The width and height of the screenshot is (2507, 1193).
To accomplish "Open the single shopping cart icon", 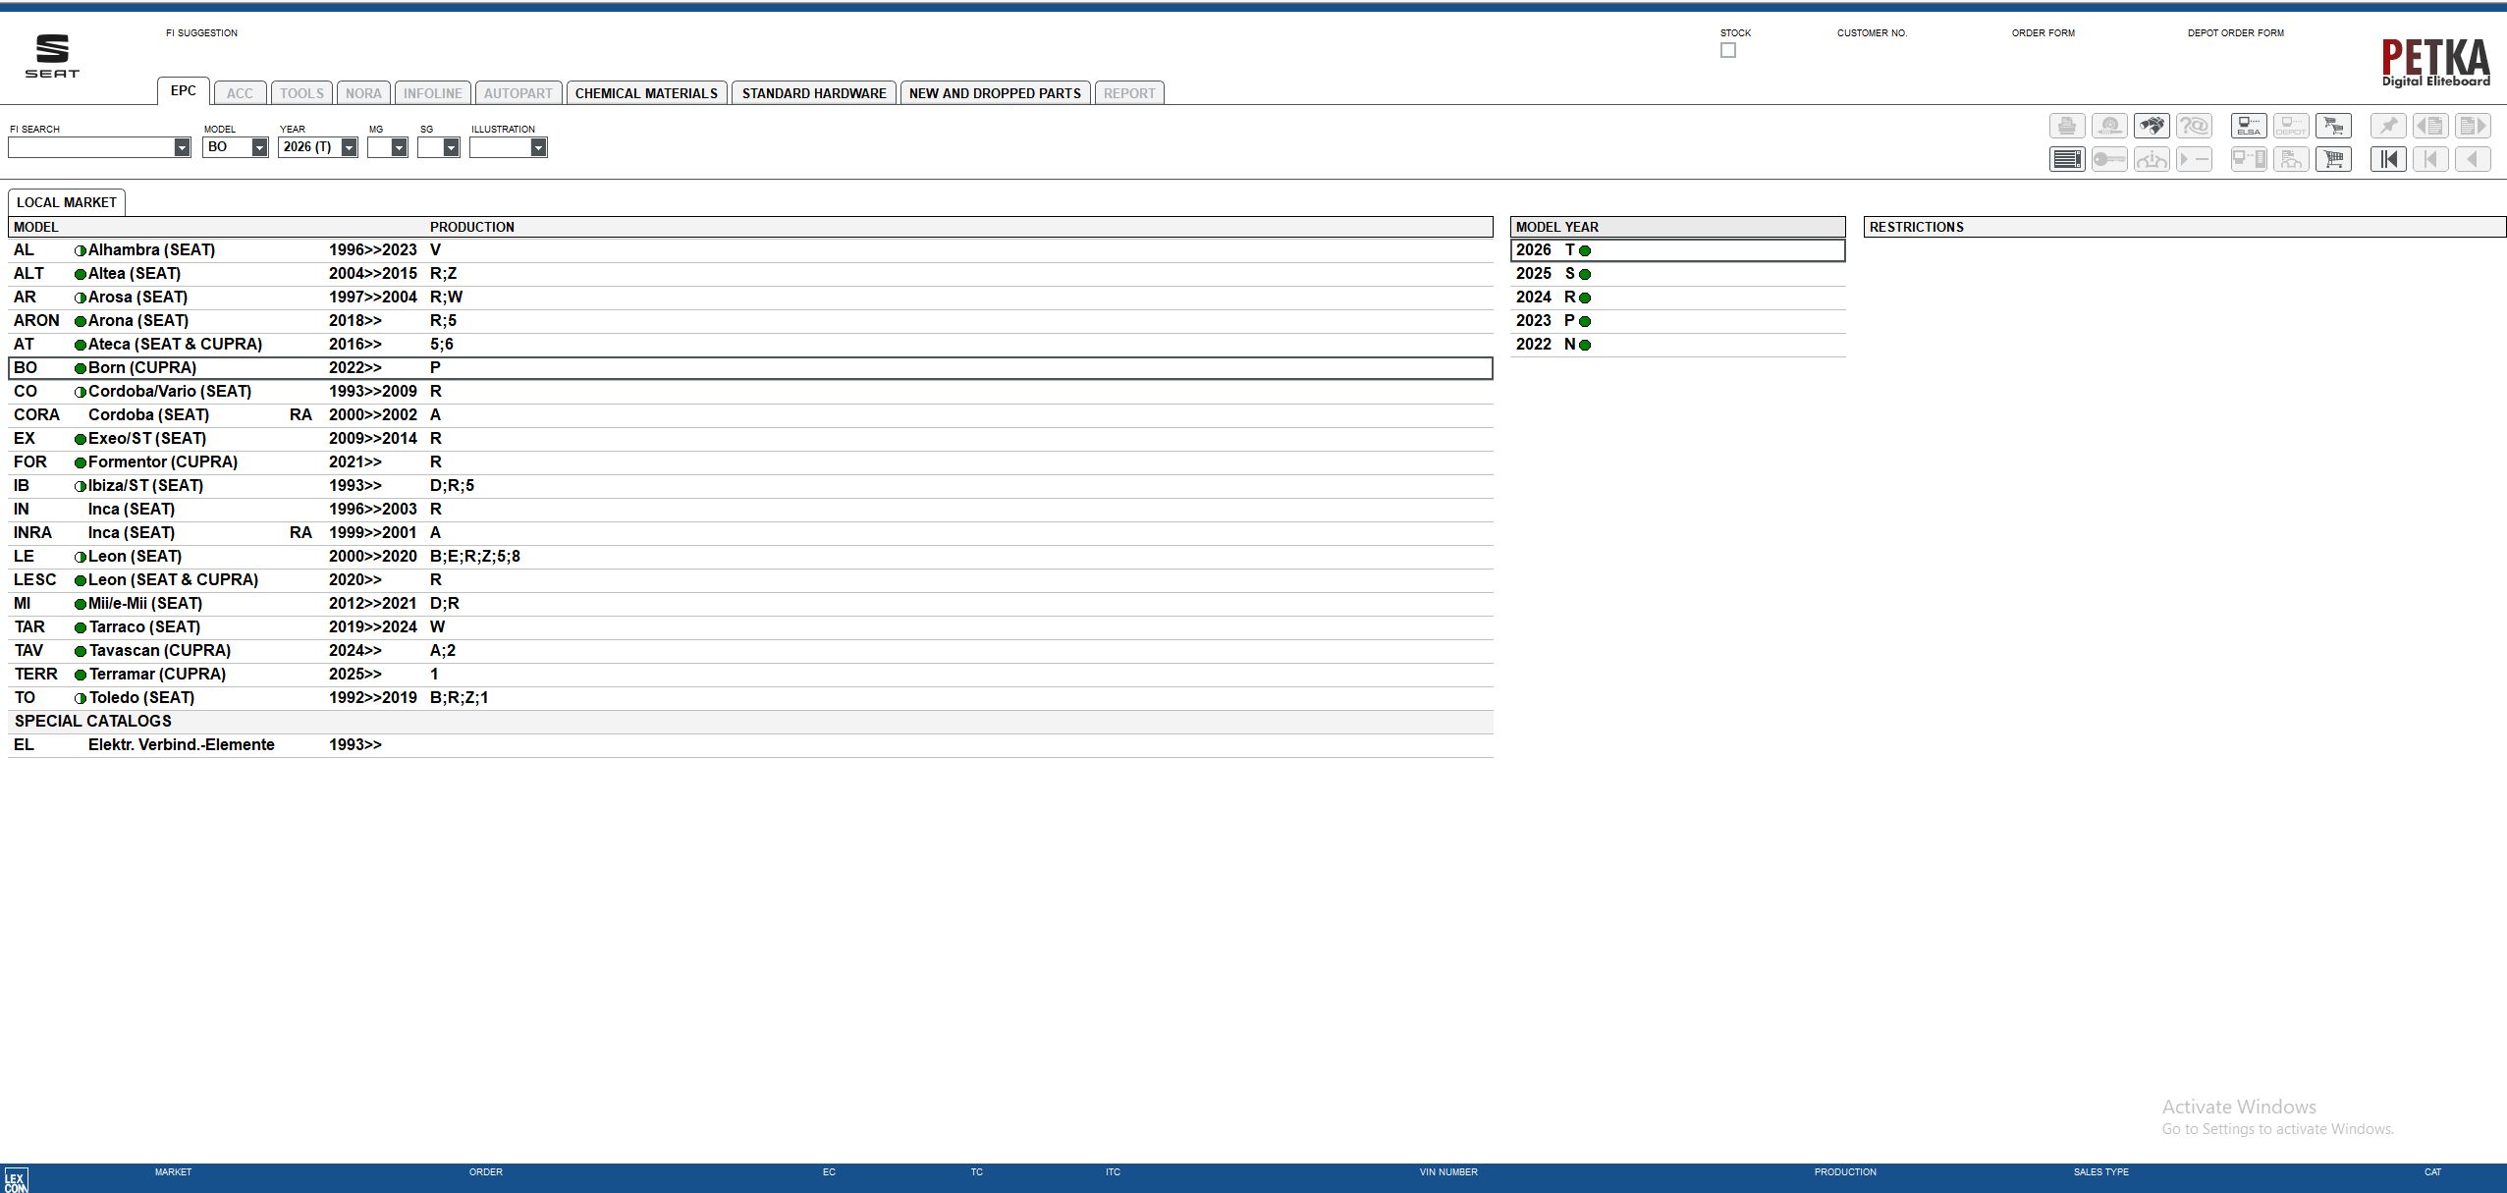I will 2333,159.
